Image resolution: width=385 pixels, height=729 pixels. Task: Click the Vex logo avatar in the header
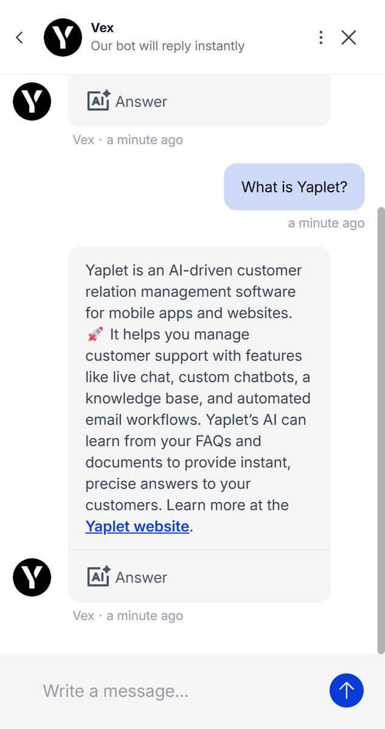63,38
